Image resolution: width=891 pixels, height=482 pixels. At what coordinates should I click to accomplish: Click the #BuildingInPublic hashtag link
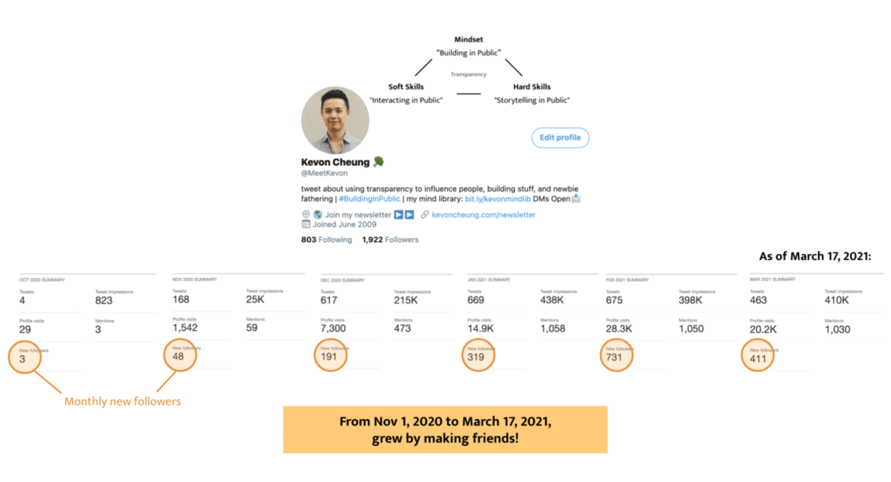[x=369, y=198]
